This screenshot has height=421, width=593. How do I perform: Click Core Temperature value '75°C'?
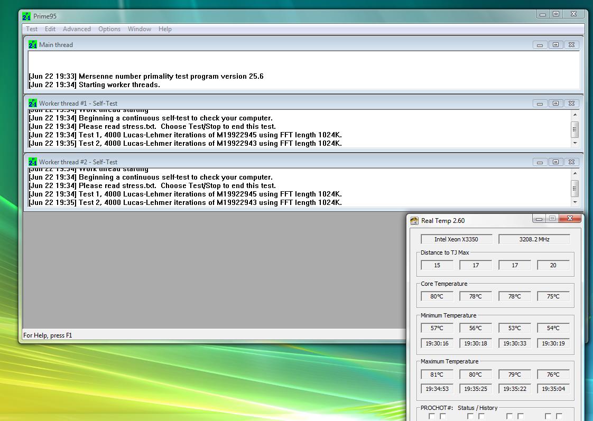(553, 296)
